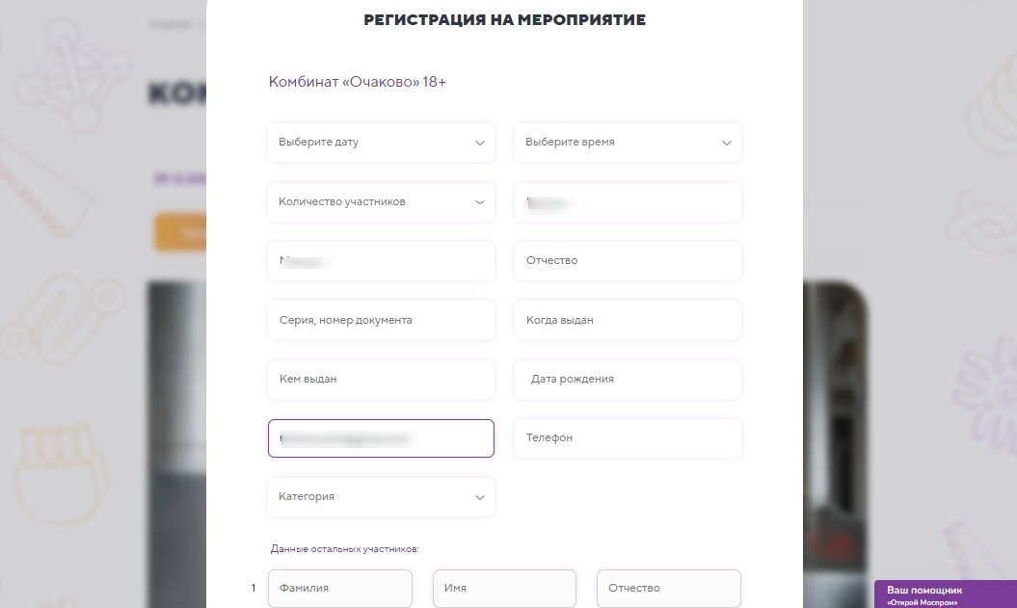The image size is (1017, 608).
Task: Open 'Количество участников' dropdown
Action: tap(380, 202)
